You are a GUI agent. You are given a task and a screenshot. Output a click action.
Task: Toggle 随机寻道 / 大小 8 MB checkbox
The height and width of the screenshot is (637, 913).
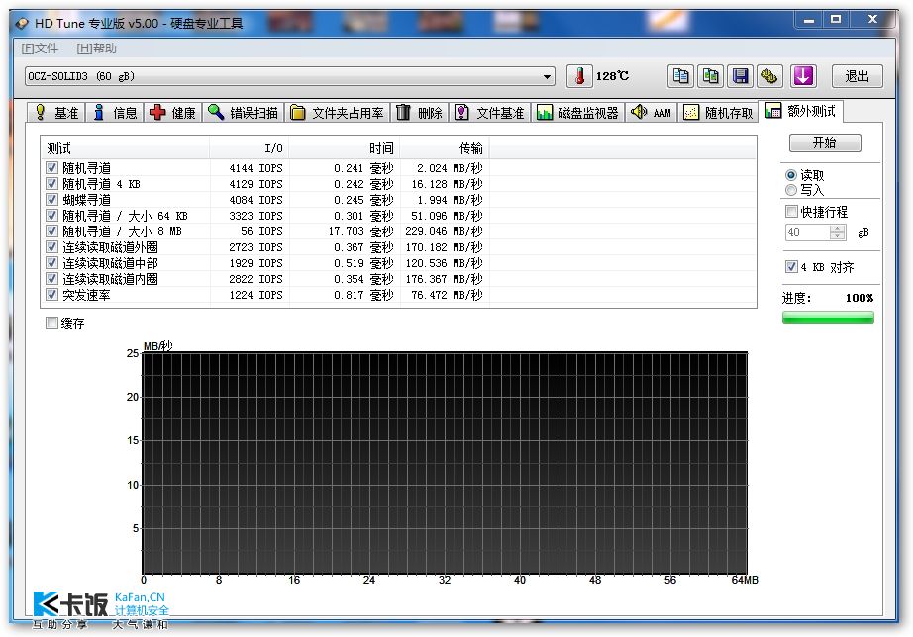coord(51,230)
